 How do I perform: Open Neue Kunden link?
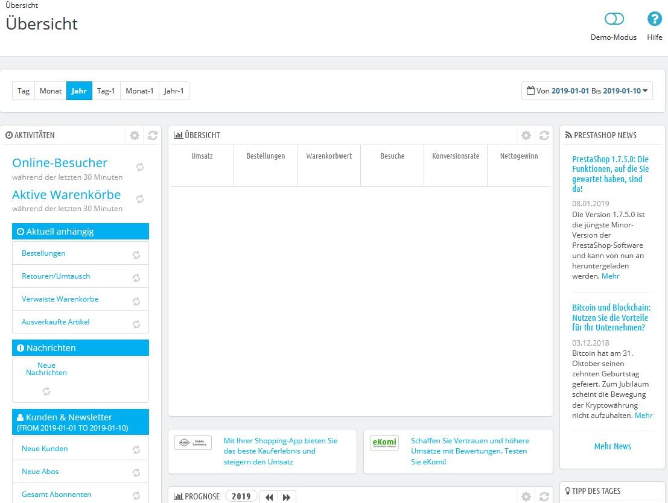(45, 449)
